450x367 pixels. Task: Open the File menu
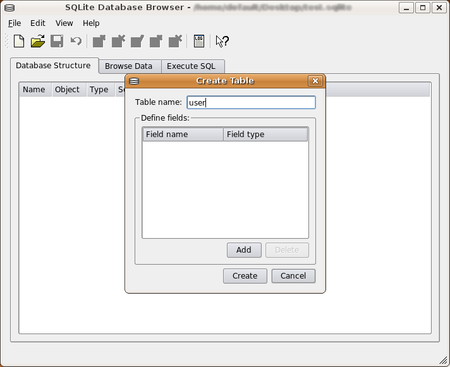point(15,23)
